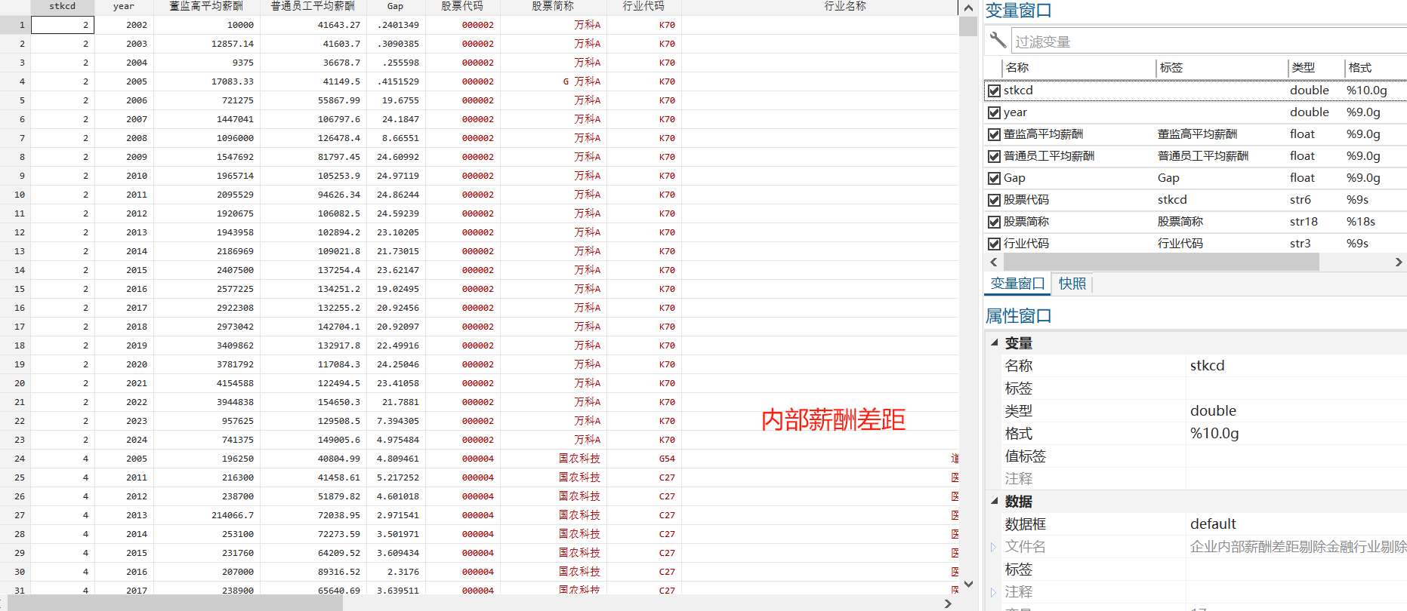Click the variable list's horizontal scrollbar thumb
Viewport: 1407px width, 611px height.
click(x=1161, y=262)
